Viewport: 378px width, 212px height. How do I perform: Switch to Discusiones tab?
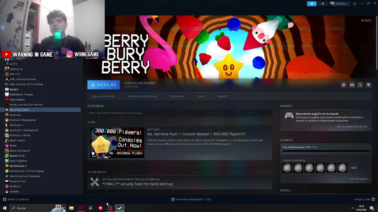coord(177,96)
